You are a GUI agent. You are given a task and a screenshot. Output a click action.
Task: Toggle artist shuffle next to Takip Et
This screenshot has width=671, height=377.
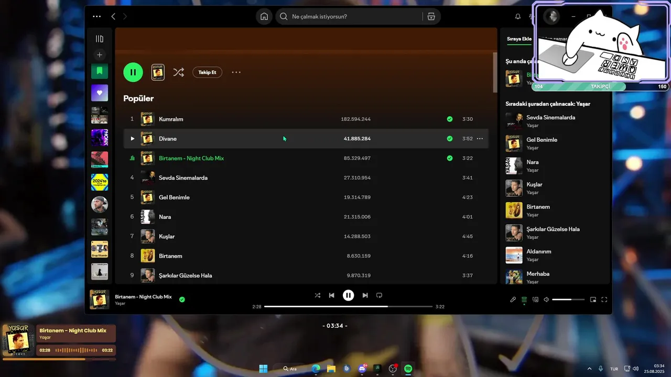(178, 72)
